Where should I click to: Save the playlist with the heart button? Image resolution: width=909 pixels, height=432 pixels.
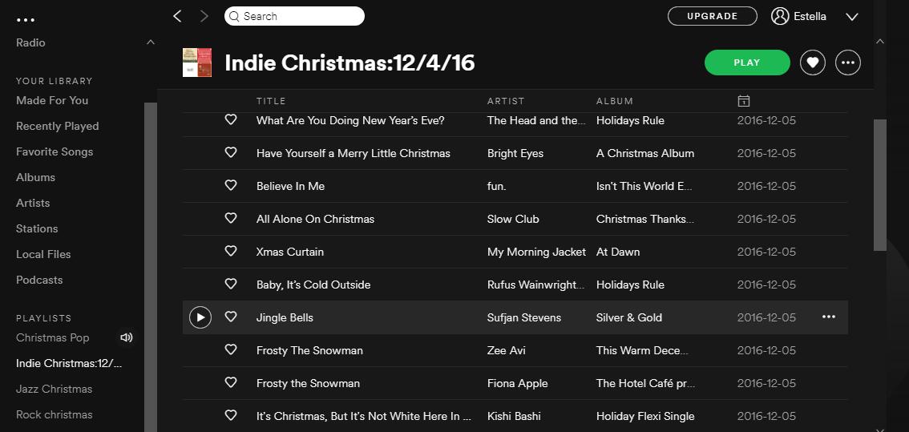(812, 63)
